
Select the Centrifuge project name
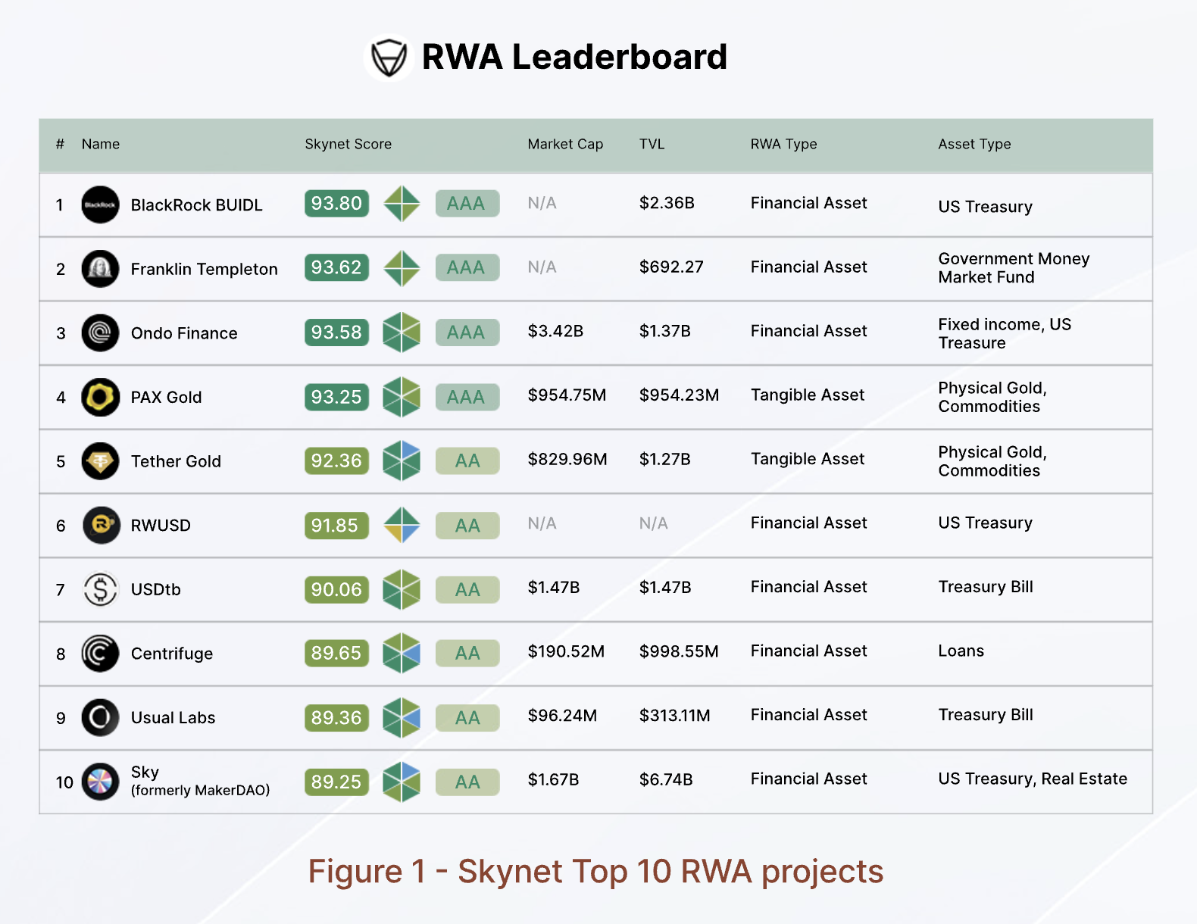coord(172,654)
